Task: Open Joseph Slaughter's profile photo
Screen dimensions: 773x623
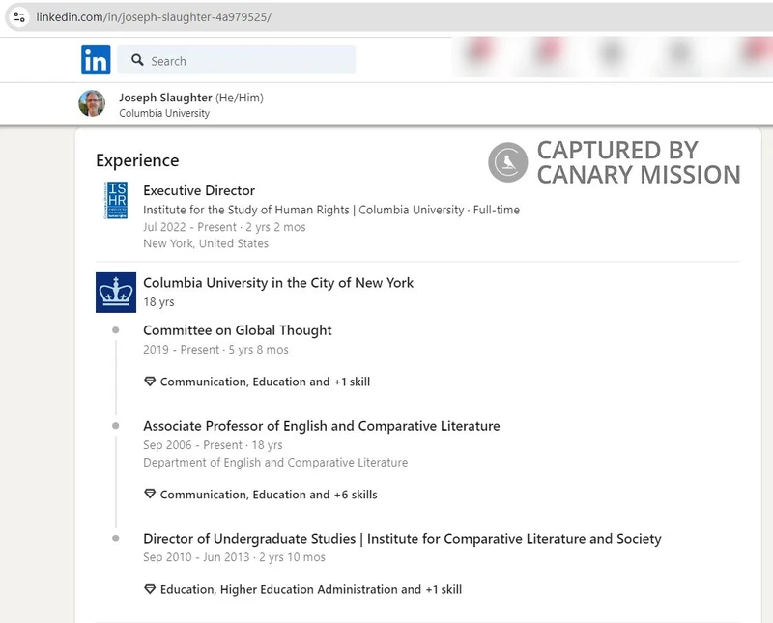Action: 95,101
